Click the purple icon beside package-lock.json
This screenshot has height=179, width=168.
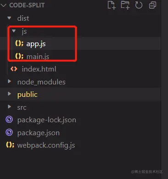click(9, 119)
